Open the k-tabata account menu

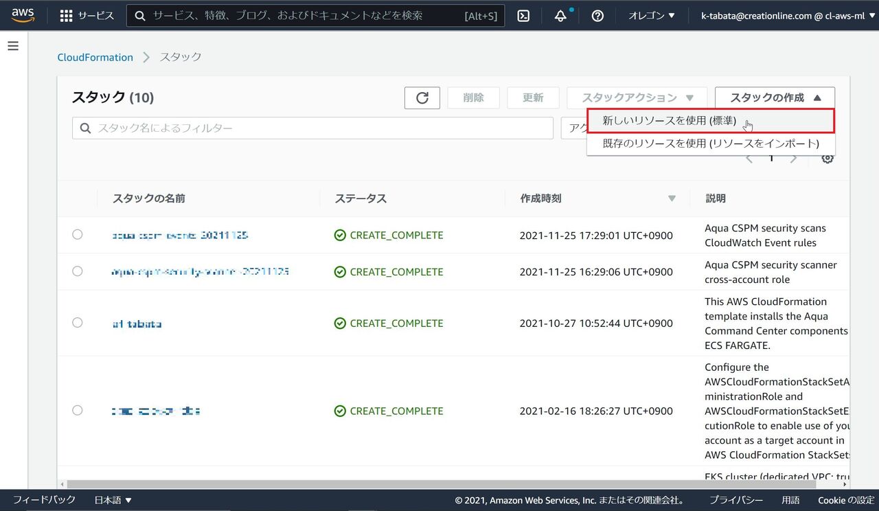tap(786, 15)
